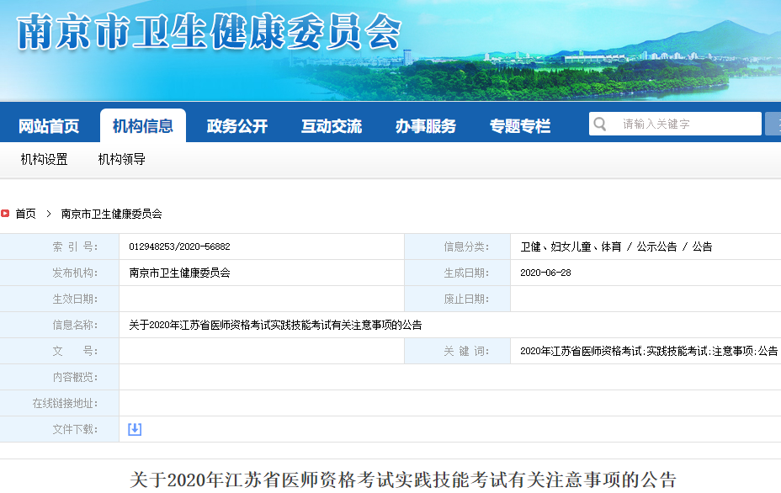Click the breadcrumb chevron separator
The width and height of the screenshot is (781, 493).
click(49, 214)
